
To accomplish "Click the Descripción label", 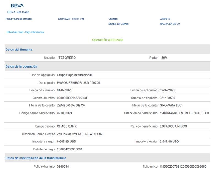I will pos(47,83).
